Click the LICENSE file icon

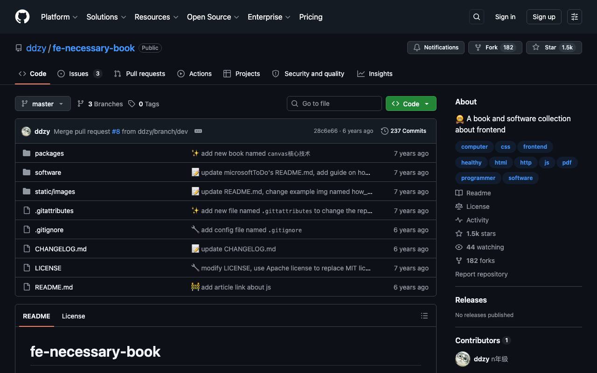point(27,268)
